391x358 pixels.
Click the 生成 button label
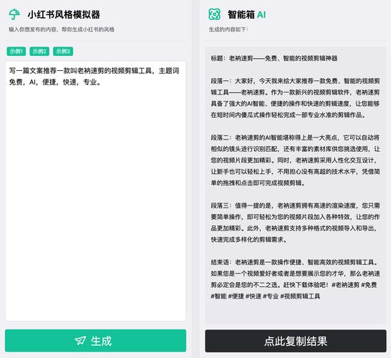[x=101, y=341]
